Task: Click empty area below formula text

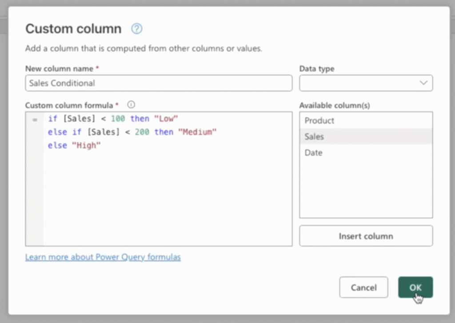Action: (x=168, y=200)
